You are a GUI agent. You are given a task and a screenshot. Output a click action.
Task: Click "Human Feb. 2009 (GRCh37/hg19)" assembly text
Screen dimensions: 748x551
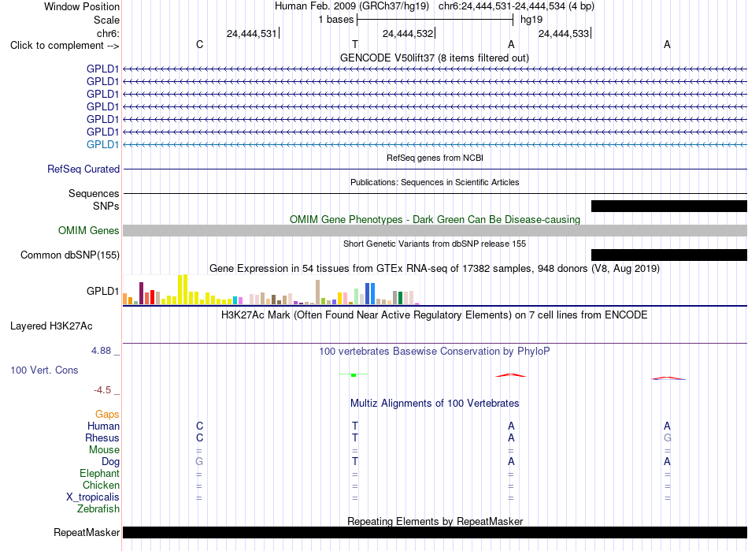point(352,6)
